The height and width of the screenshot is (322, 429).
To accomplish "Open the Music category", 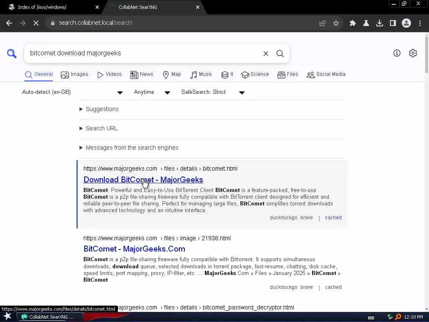I will (x=201, y=75).
